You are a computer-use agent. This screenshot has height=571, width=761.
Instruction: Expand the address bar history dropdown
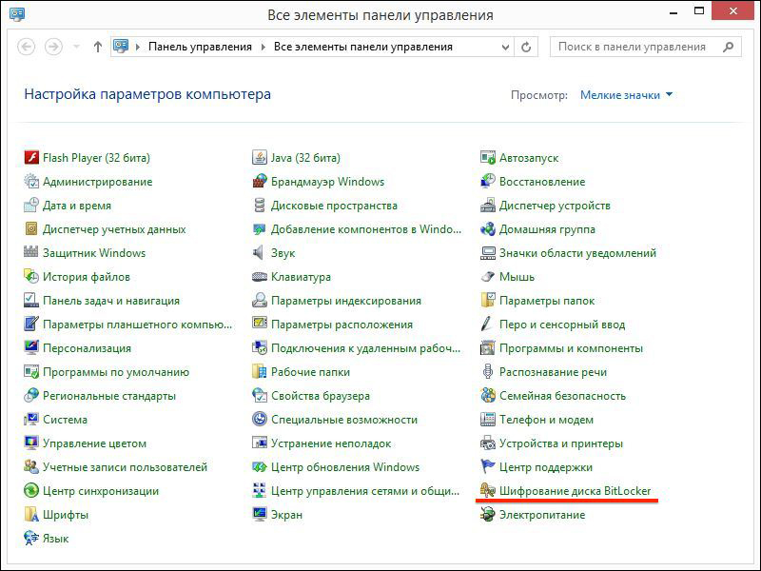[505, 47]
